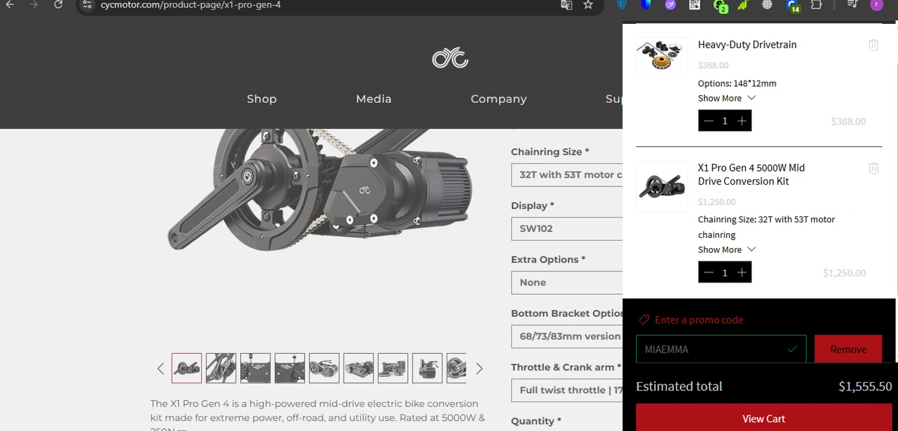Image resolution: width=898 pixels, height=431 pixels.
Task: Open the gray globe extension icon
Action: (x=767, y=5)
